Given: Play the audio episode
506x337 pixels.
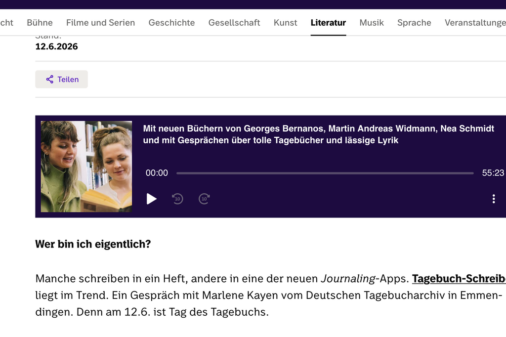Looking at the screenshot, I should [151, 199].
